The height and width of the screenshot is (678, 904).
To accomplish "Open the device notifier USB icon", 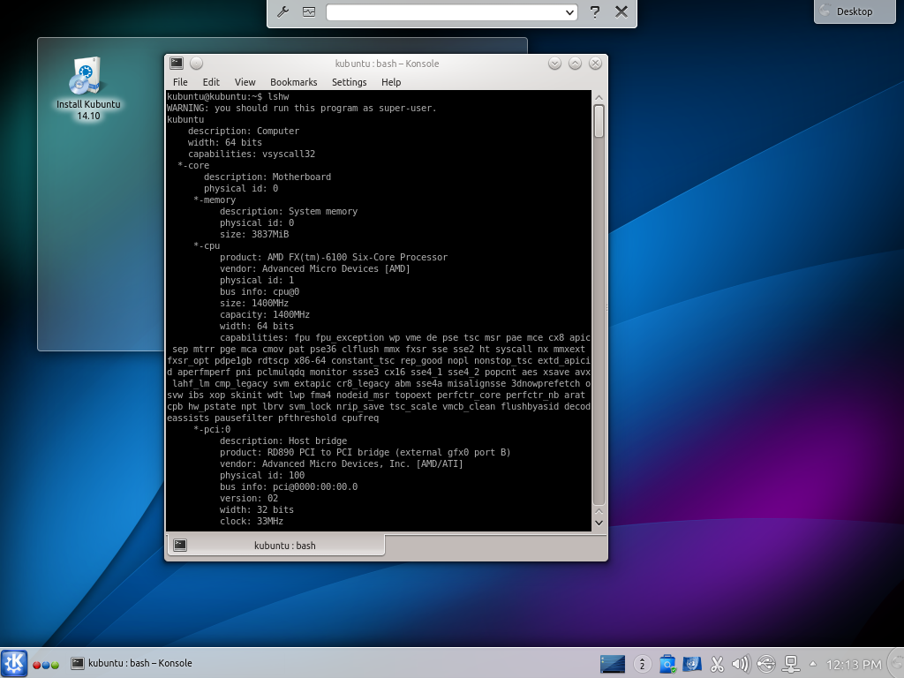I will click(x=765, y=664).
